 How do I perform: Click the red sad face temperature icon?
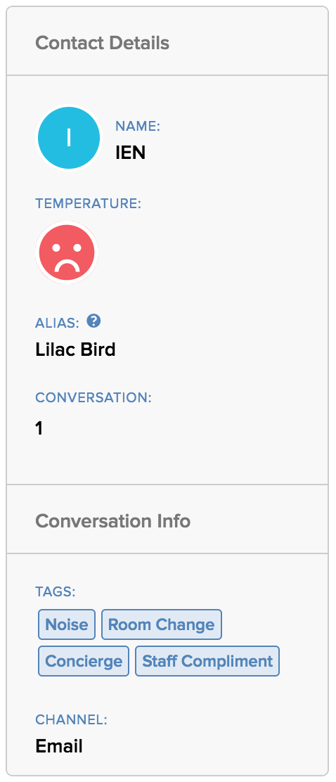pyautogui.click(x=67, y=253)
